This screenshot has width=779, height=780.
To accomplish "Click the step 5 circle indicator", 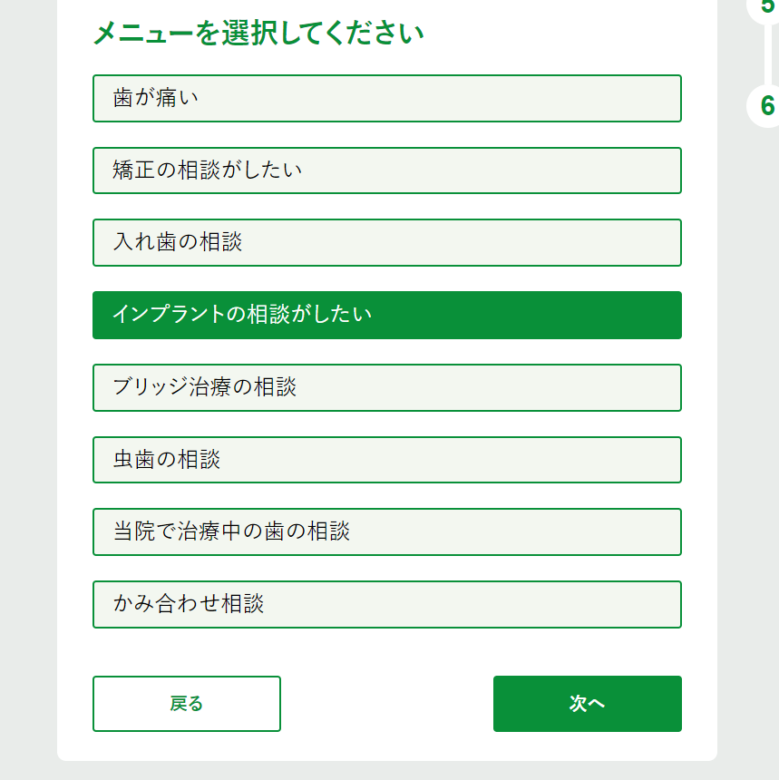I will pyautogui.click(x=766, y=7).
